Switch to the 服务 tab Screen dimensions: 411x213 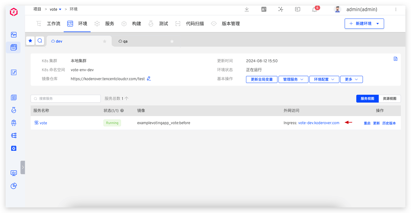109,23
